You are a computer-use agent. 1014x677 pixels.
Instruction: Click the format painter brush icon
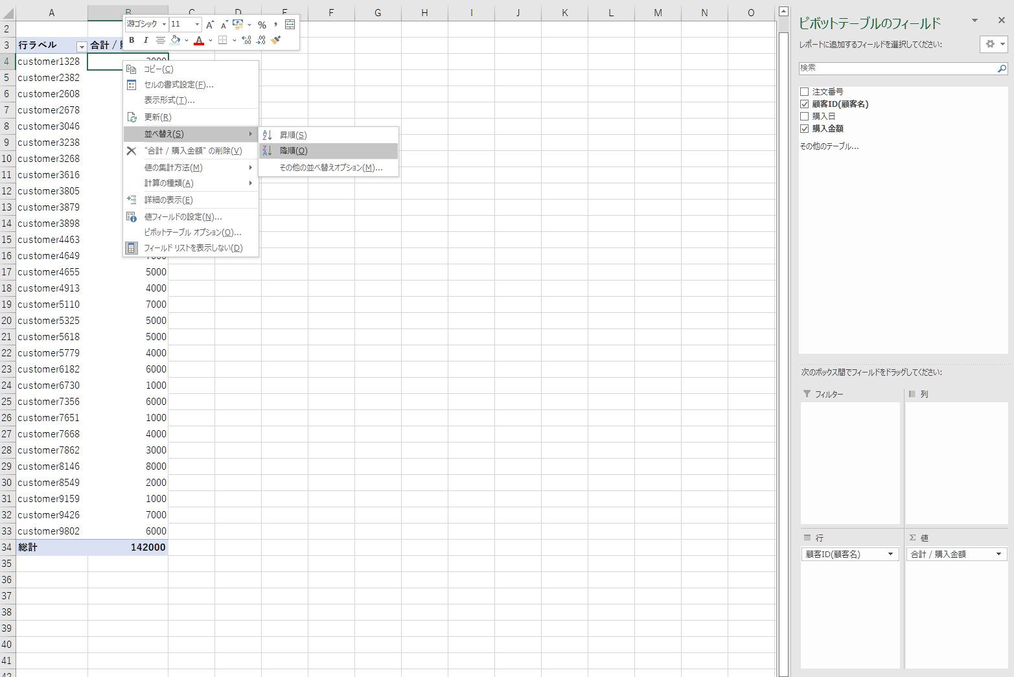click(276, 40)
